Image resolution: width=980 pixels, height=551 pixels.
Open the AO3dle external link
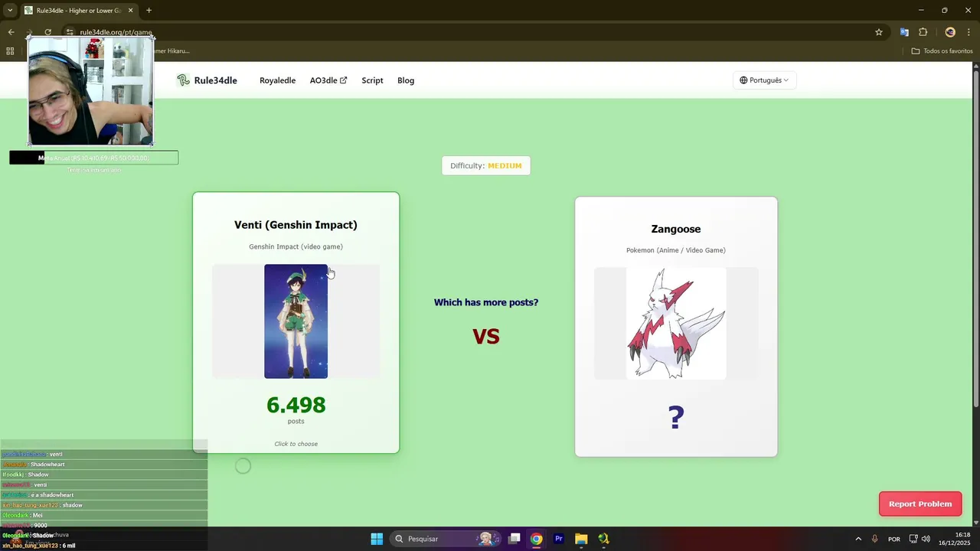click(x=328, y=80)
